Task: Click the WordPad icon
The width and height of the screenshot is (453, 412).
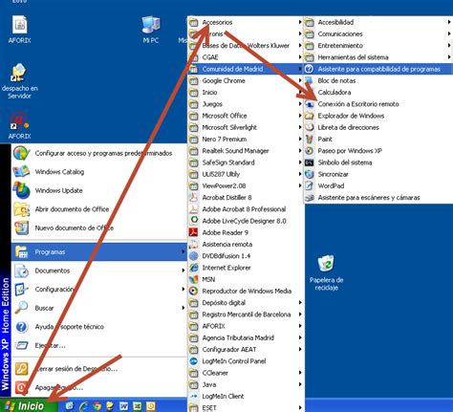Action: (x=310, y=185)
